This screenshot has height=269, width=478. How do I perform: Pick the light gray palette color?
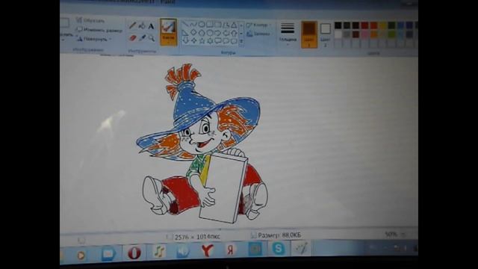point(347,34)
